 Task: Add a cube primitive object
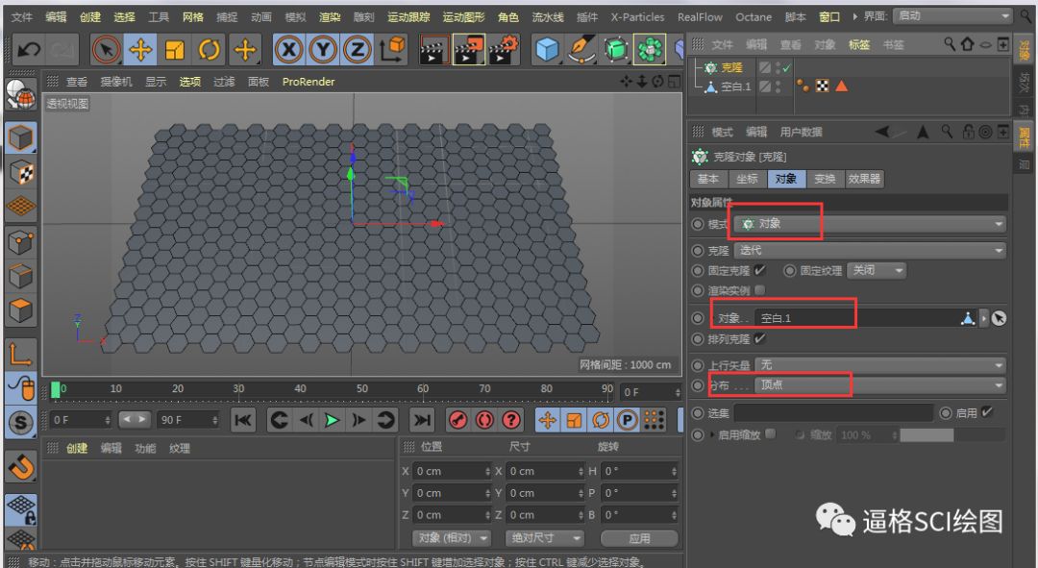(547, 50)
